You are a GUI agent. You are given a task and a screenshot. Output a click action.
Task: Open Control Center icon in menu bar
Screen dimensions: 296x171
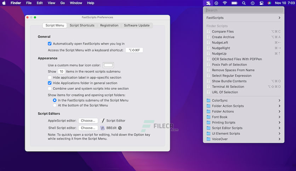[261, 3]
